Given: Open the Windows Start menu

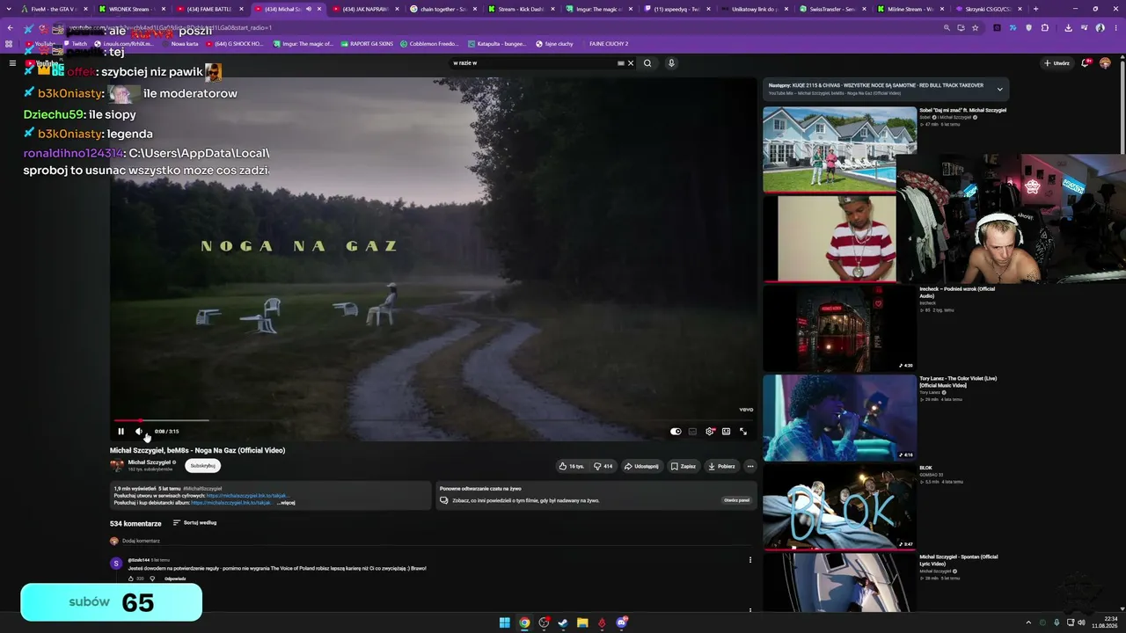Looking at the screenshot, I should click(x=505, y=622).
